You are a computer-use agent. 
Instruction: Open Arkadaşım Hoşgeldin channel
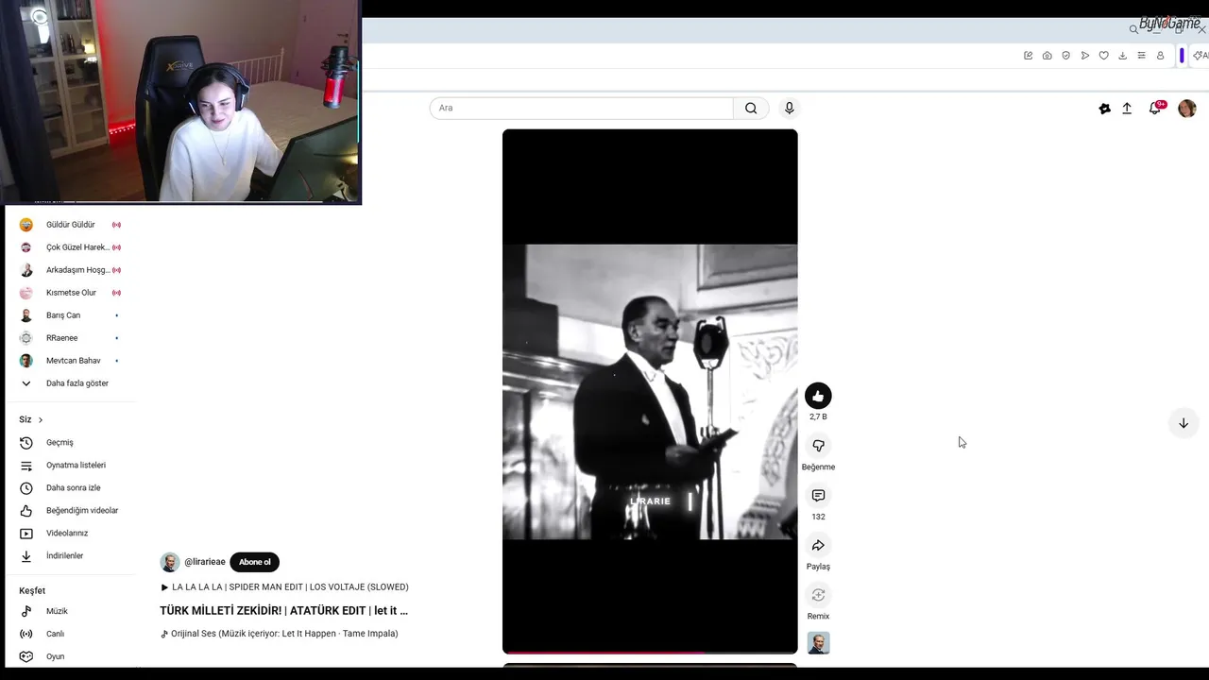point(70,270)
